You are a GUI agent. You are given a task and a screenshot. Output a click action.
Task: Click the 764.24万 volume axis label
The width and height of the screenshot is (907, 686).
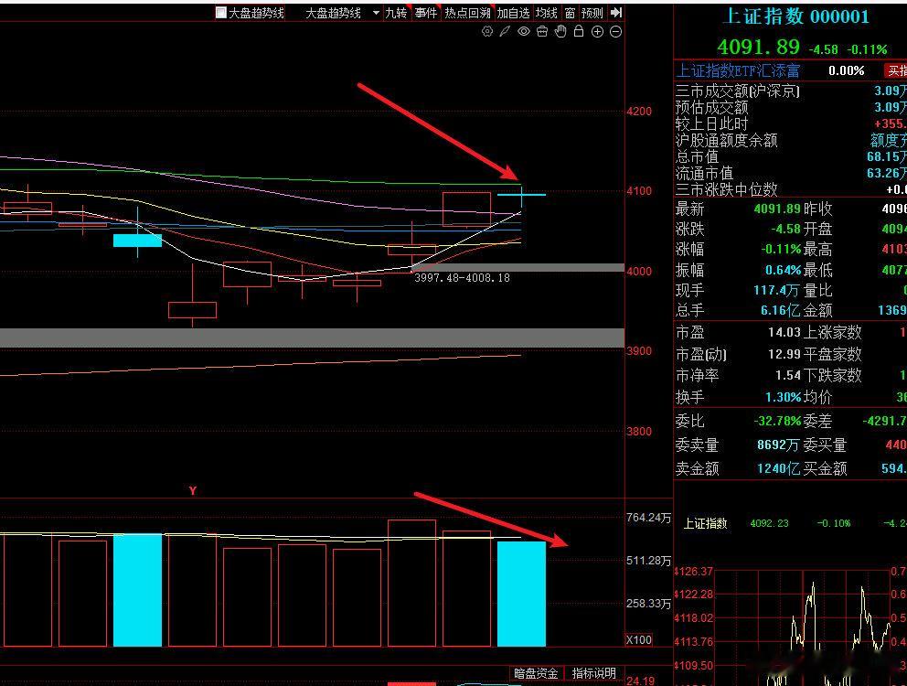pyautogui.click(x=648, y=518)
